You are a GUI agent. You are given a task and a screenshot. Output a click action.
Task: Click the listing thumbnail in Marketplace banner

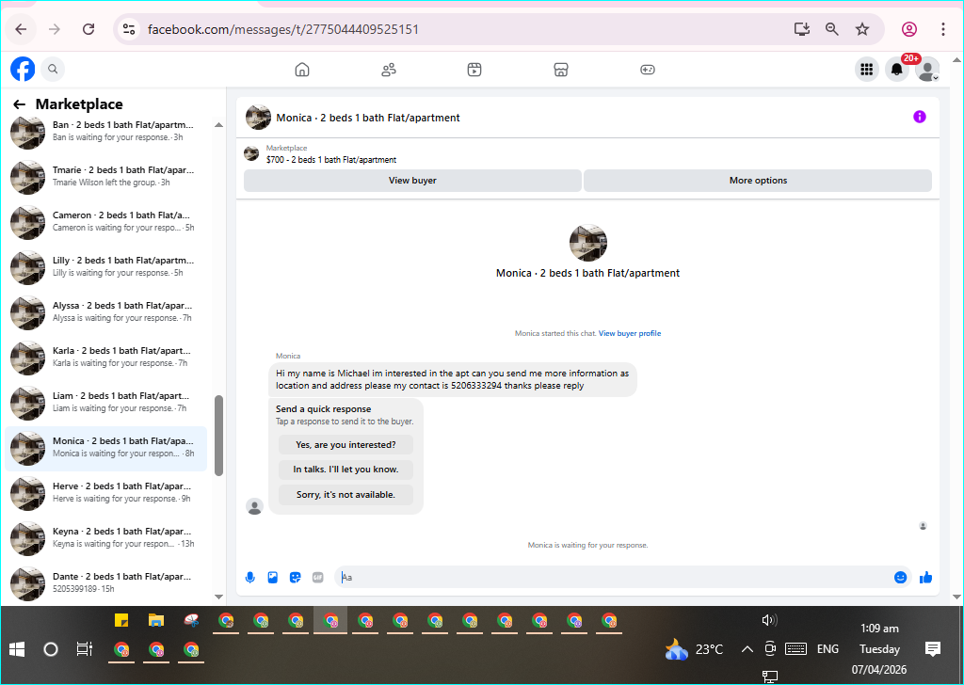(x=251, y=153)
